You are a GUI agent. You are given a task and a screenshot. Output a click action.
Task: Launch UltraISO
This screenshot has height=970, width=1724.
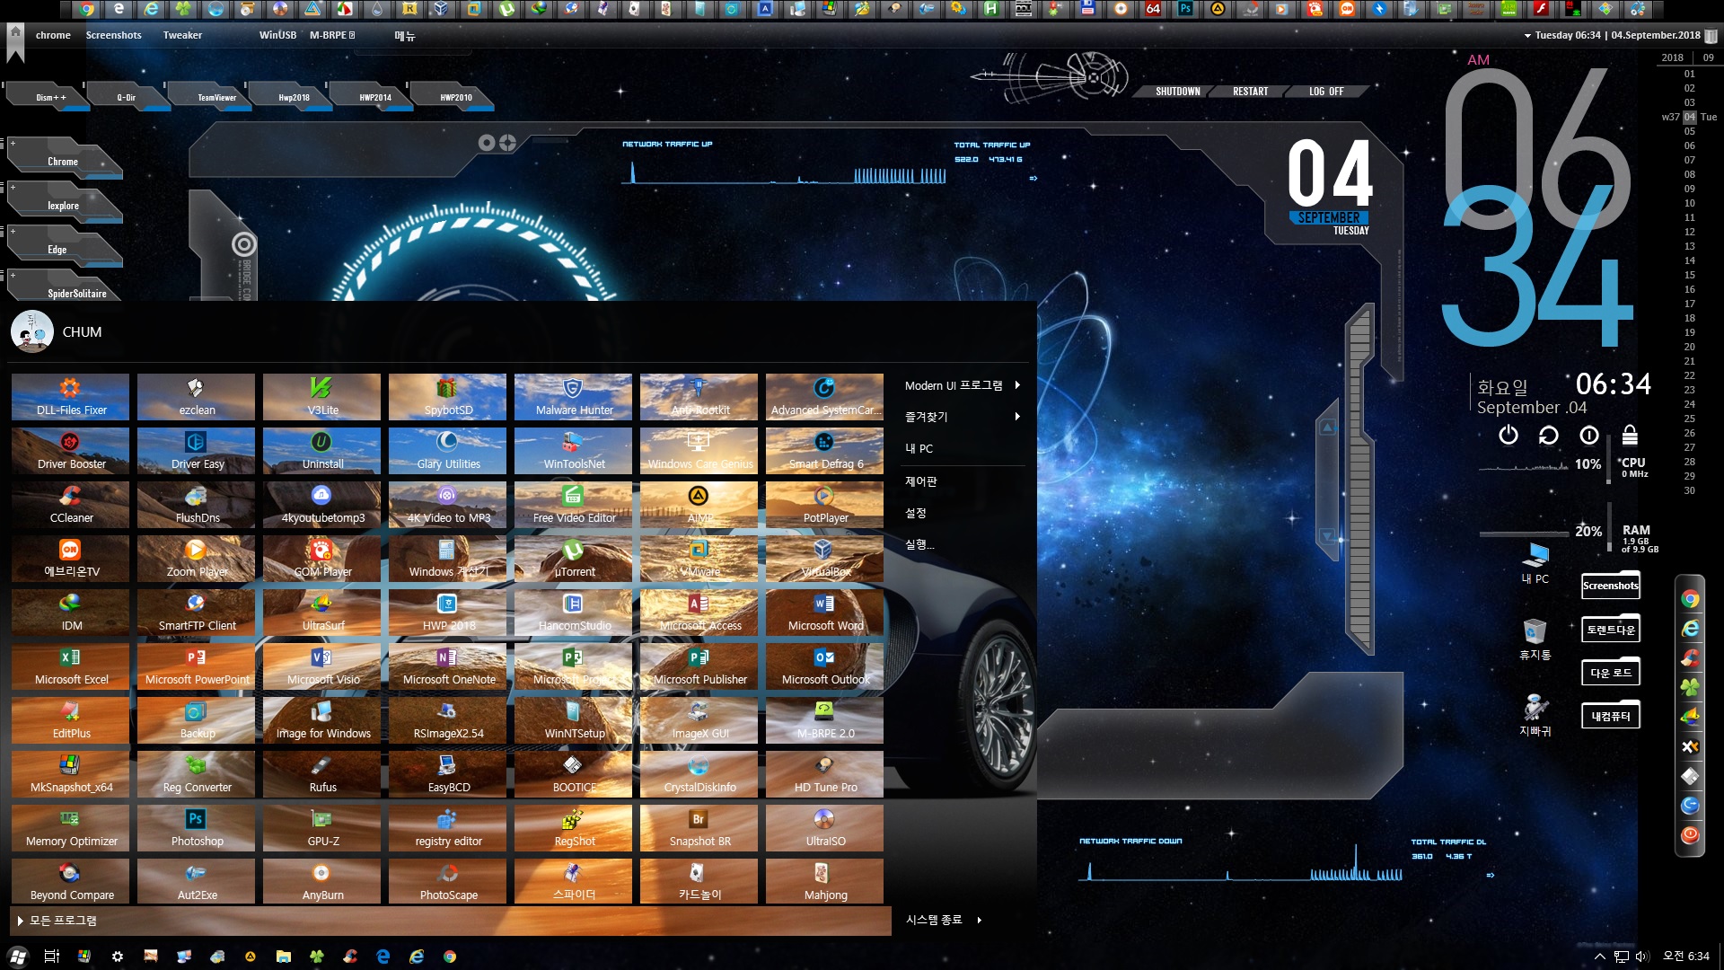(825, 828)
